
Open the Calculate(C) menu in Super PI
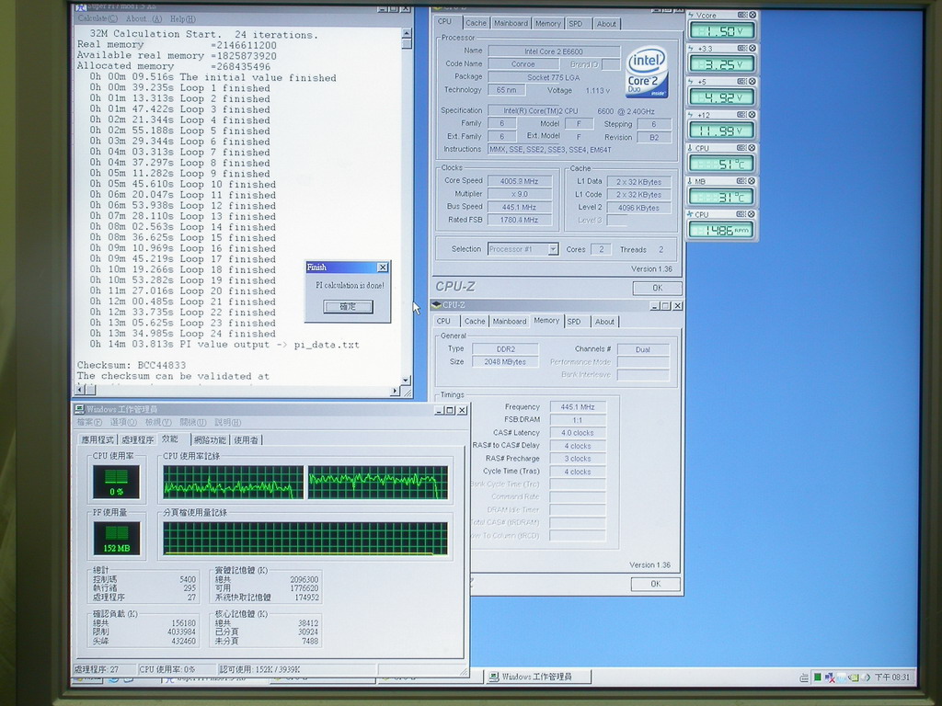tap(98, 18)
